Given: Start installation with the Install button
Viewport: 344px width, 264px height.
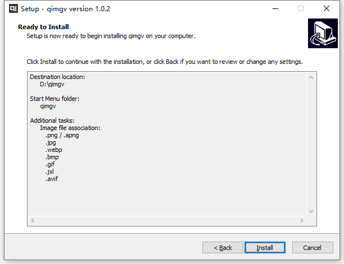Looking at the screenshot, I should coord(265,248).
